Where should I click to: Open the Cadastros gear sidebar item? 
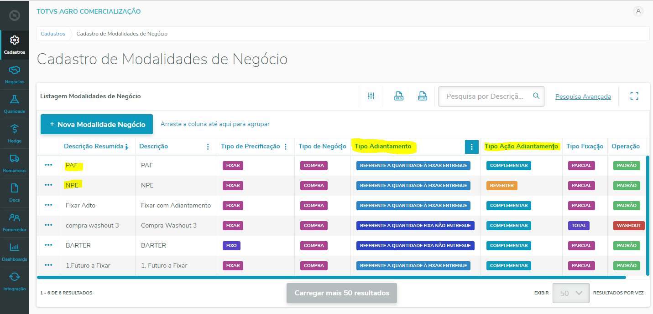point(15,45)
